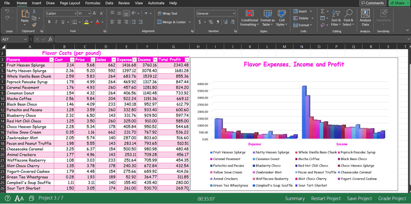Click the Cut scissors icon
The width and height of the screenshot is (411, 204).
coord(34,12)
